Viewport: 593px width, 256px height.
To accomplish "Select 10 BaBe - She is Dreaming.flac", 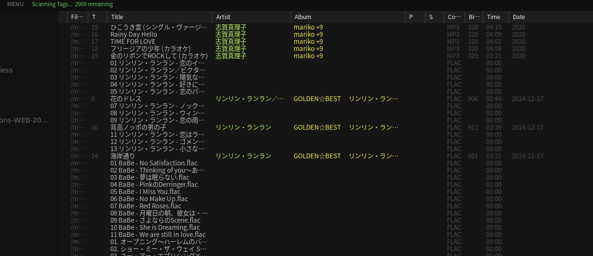I will point(155,227).
